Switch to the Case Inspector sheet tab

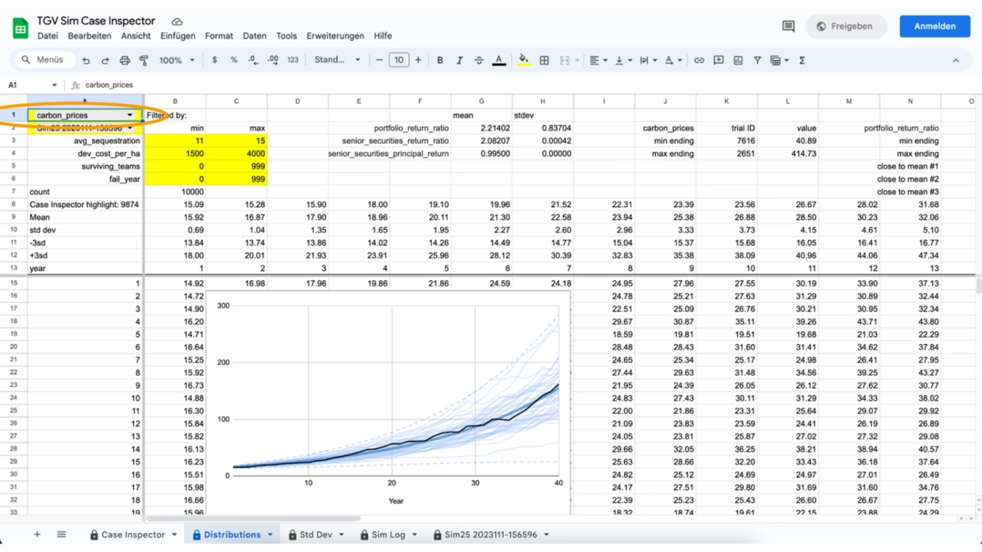133,534
